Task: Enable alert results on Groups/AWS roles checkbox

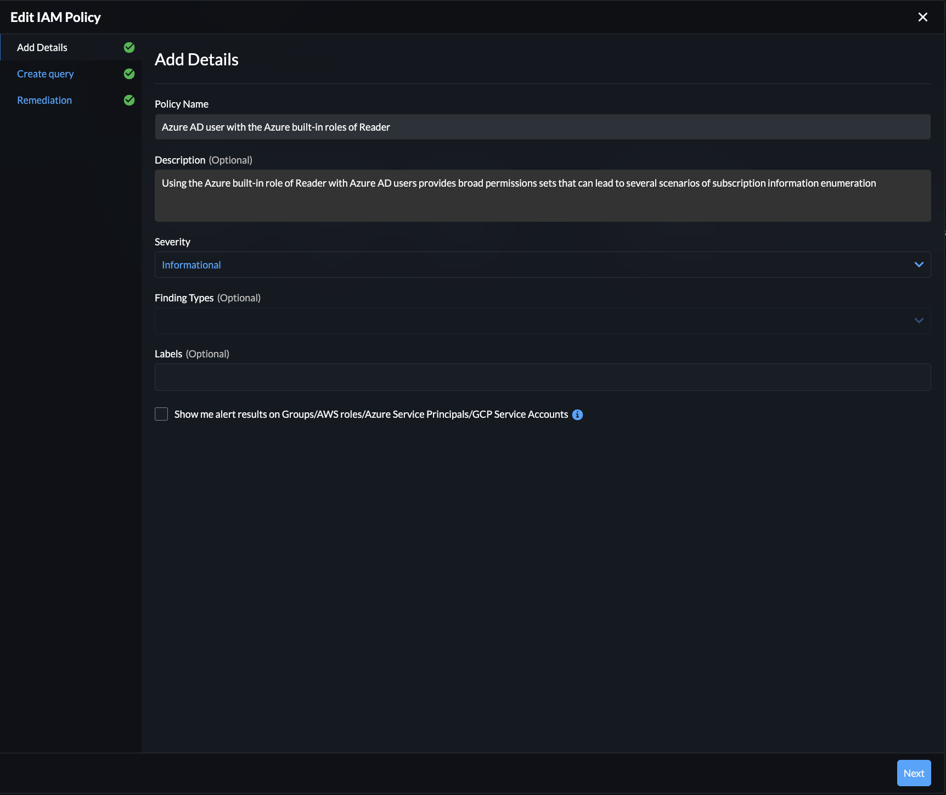Action: (161, 415)
